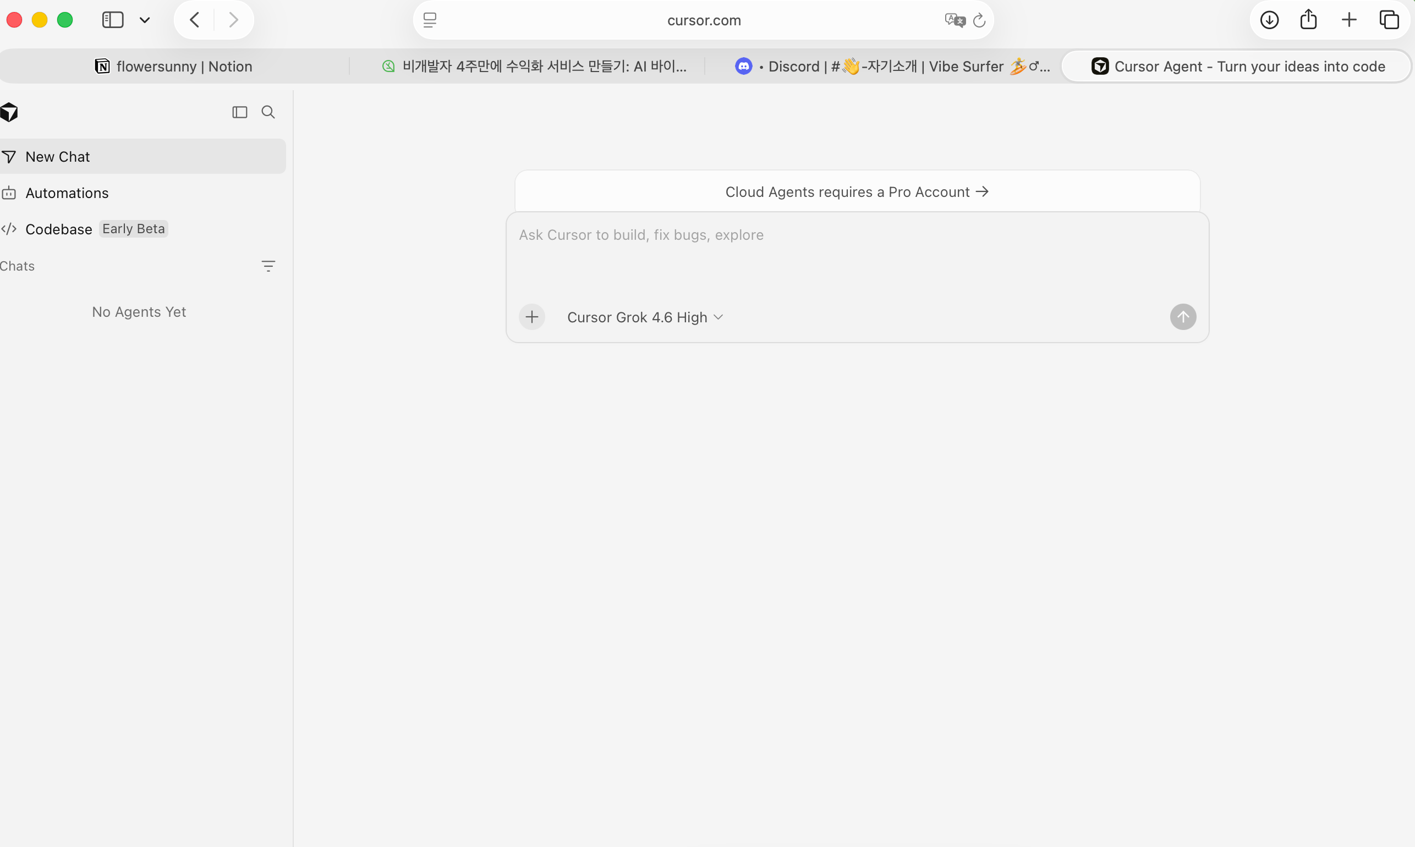The height and width of the screenshot is (847, 1415).
Task: Switch to the Discord Vibe Surfer tab
Action: click(x=892, y=66)
